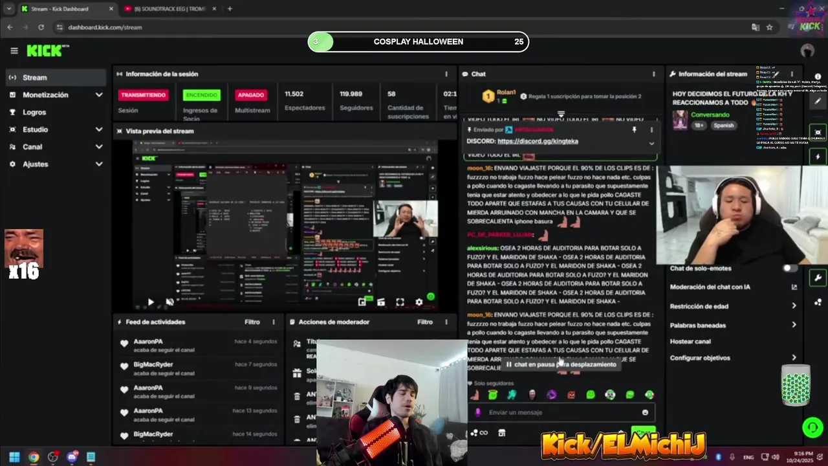Open the hamburger menu beside KICK logo
This screenshot has height=466, width=828.
pyautogui.click(x=14, y=50)
